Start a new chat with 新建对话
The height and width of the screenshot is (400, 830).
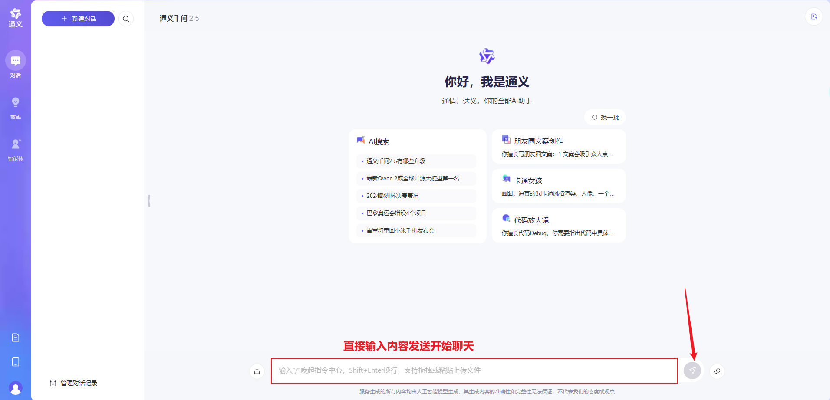78,19
